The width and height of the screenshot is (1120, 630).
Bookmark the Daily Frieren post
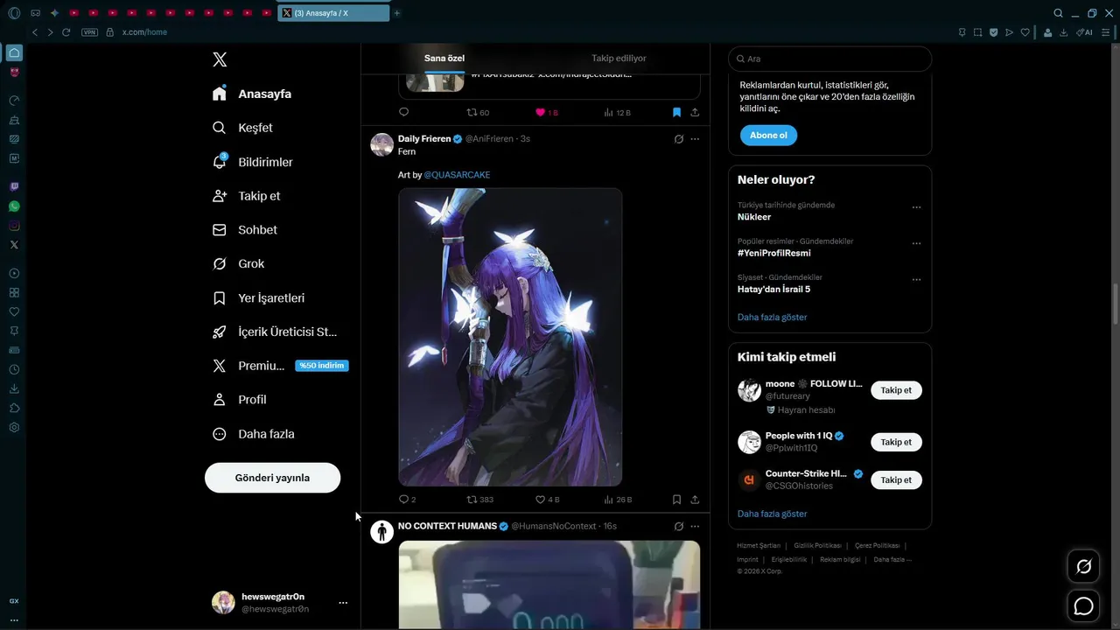[x=676, y=500]
